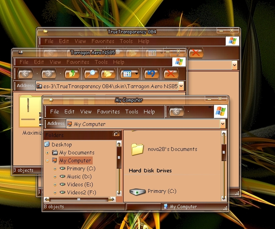The height and width of the screenshot is (229, 275).
Task: Click My Computer address bar field
Action: pos(143,124)
